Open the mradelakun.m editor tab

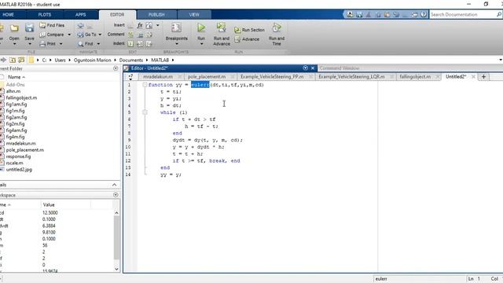point(158,77)
